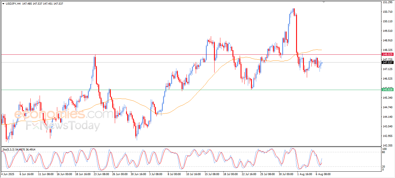Select the red 148.029 resistance price tag

(387, 54)
